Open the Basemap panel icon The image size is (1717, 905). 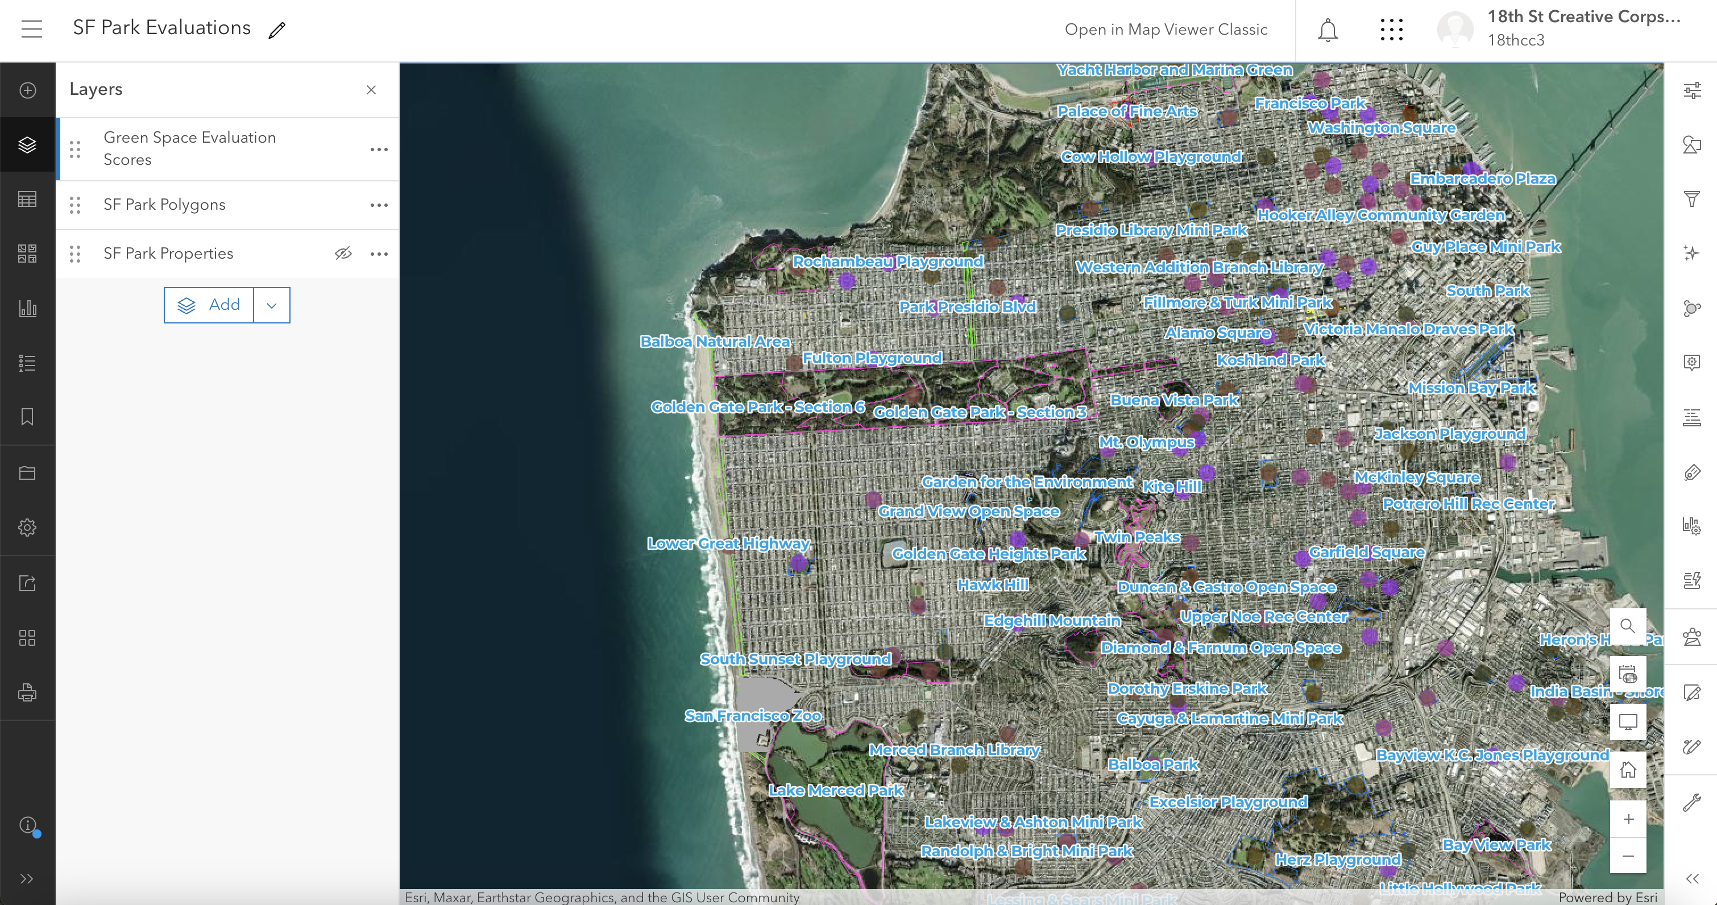tap(27, 253)
